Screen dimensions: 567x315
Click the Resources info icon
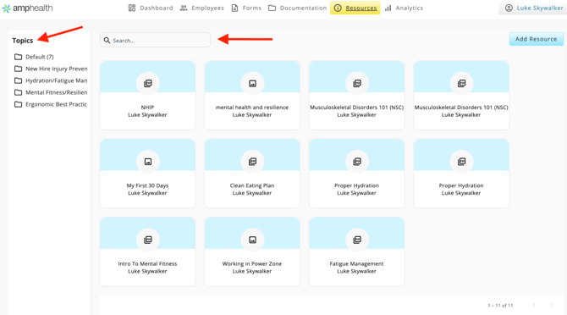pyautogui.click(x=338, y=8)
